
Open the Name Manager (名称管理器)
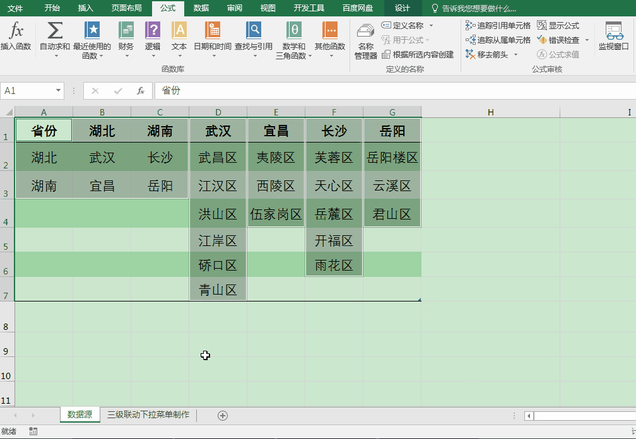click(x=366, y=42)
